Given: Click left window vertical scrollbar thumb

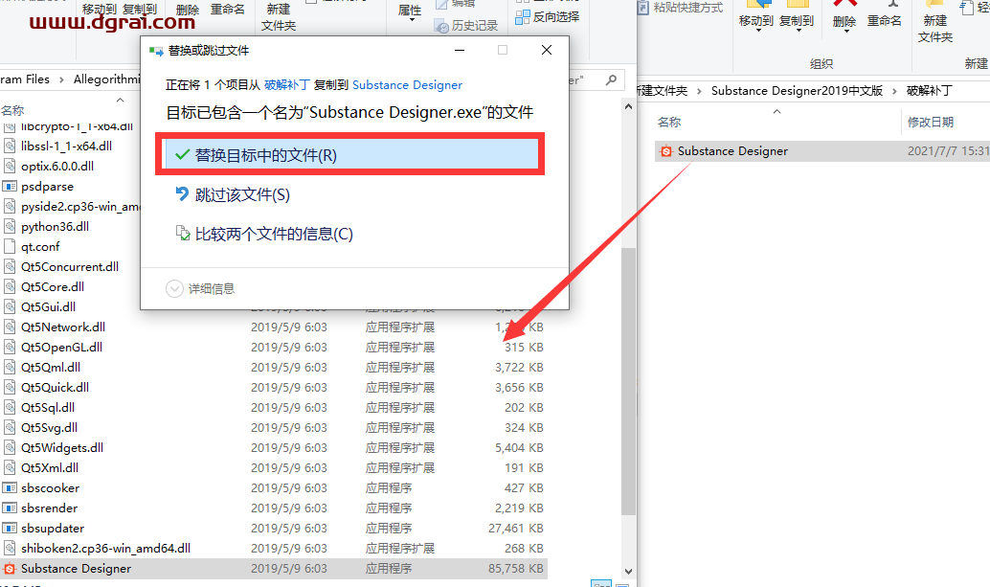Looking at the screenshot, I should click(628, 380).
